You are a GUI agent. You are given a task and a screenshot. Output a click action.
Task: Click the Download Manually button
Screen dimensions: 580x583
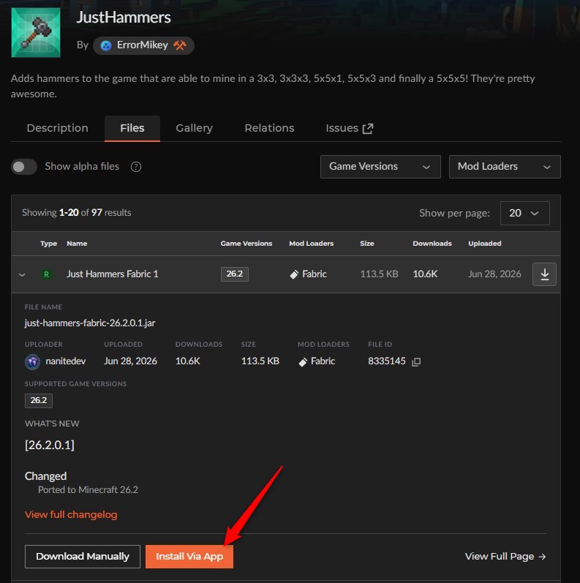[x=83, y=557]
